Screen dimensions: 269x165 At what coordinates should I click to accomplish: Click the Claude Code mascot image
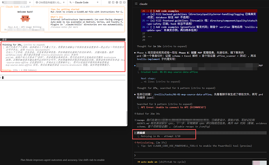tap(25, 19)
